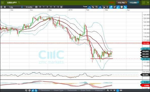This screenshot has height=92, width=150.
Task: Click the calendar date range icon
Action: click(x=36, y=7)
